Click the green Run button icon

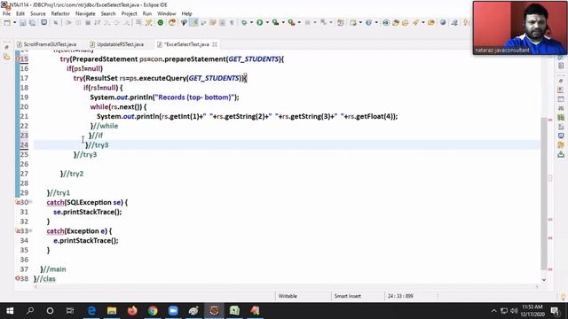pyautogui.click(x=260, y=22)
